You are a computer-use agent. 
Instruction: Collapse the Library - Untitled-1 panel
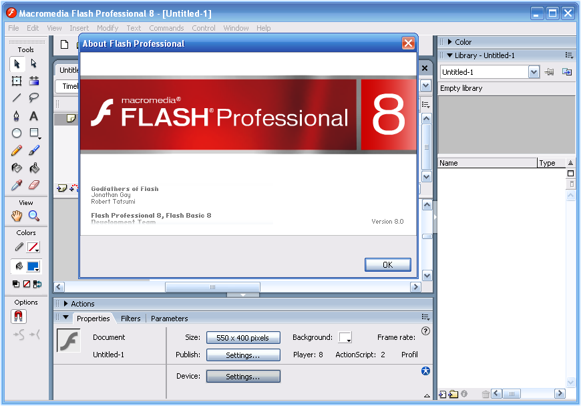tap(450, 55)
